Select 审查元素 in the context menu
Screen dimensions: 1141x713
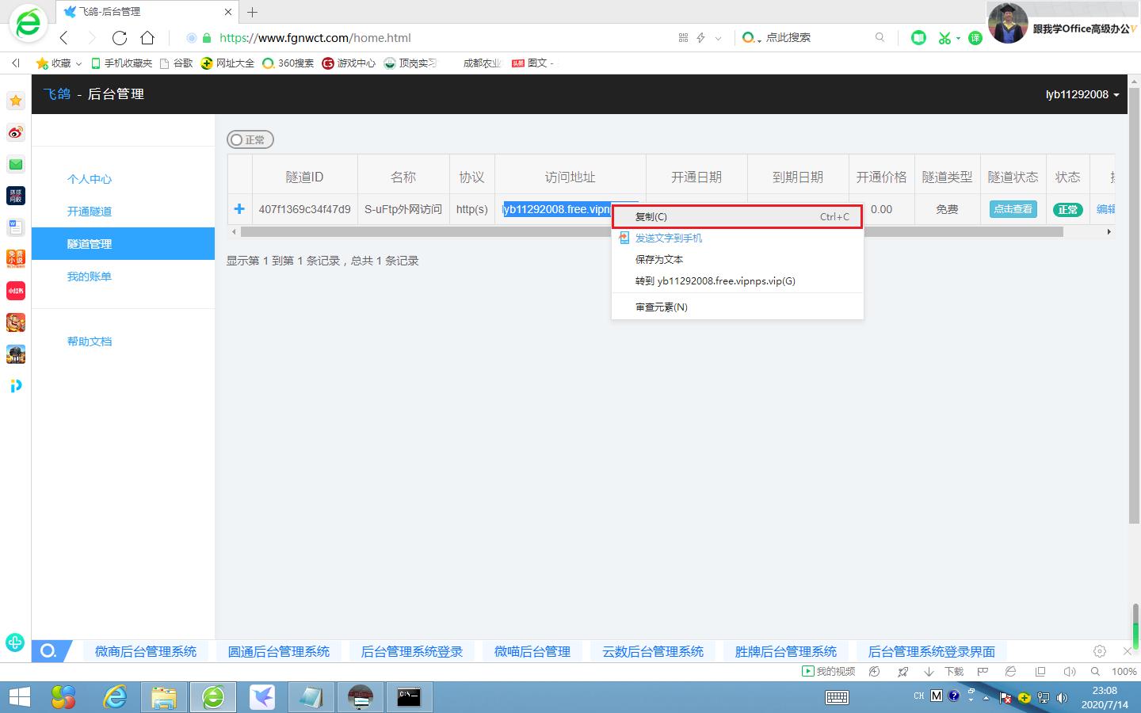point(661,307)
